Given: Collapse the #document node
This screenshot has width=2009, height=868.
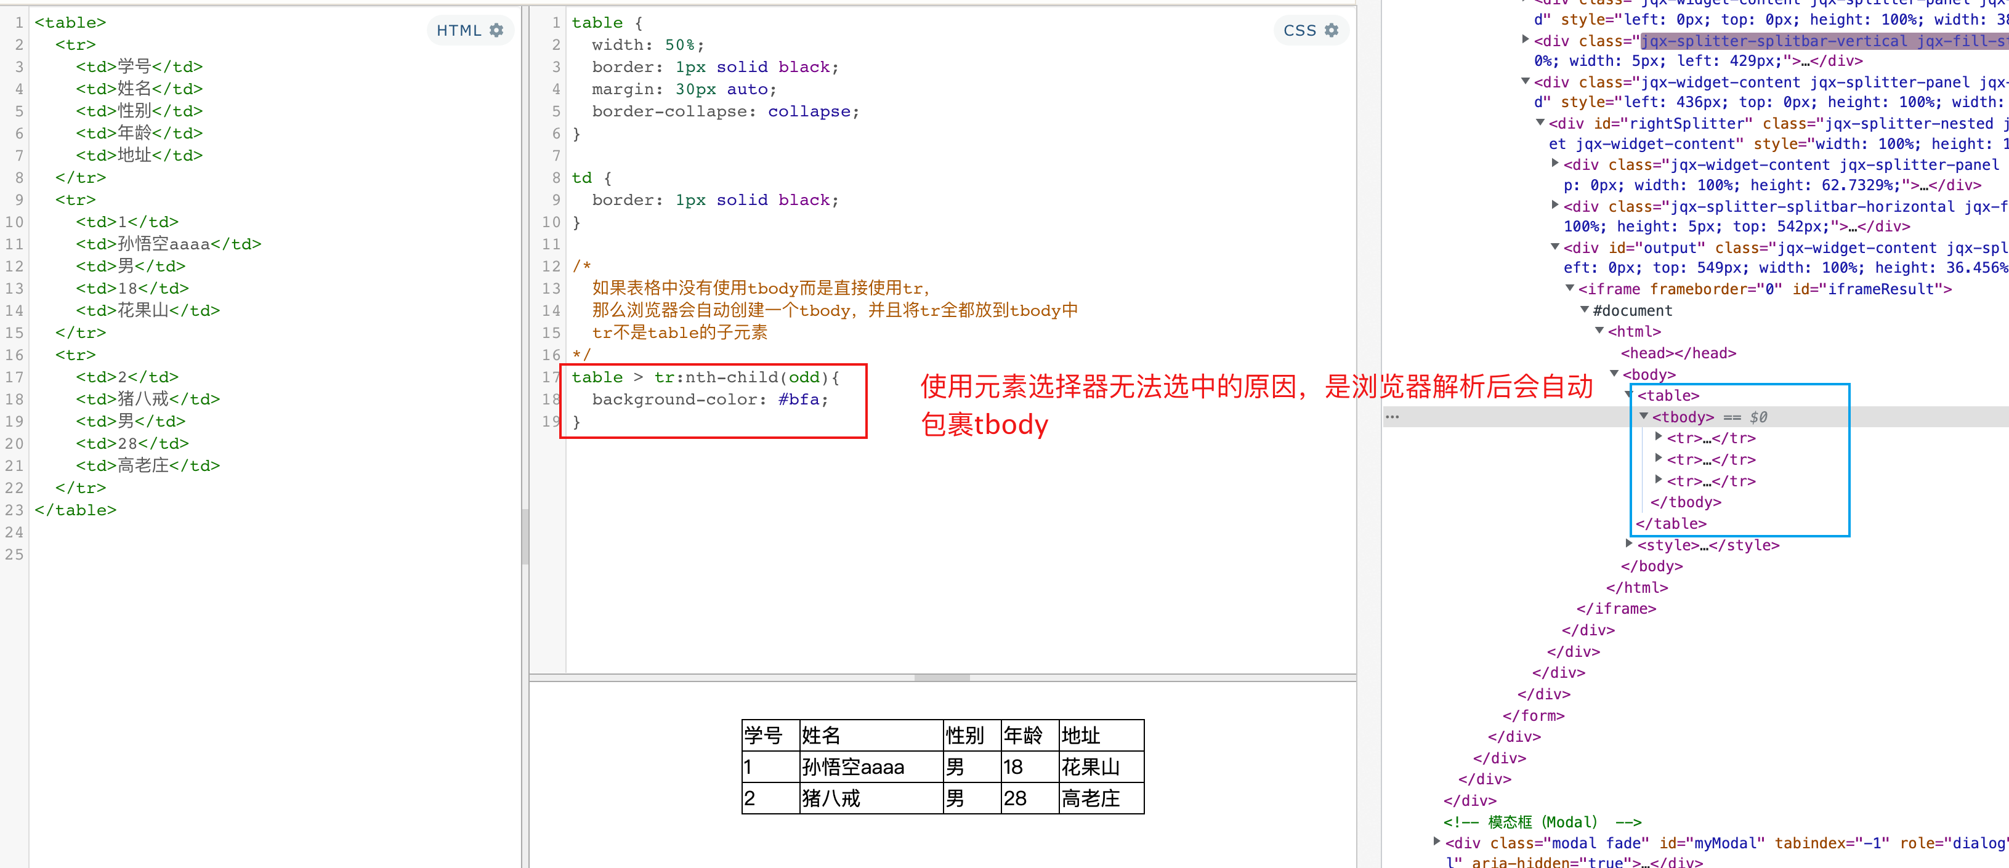Looking at the screenshot, I should (1585, 310).
